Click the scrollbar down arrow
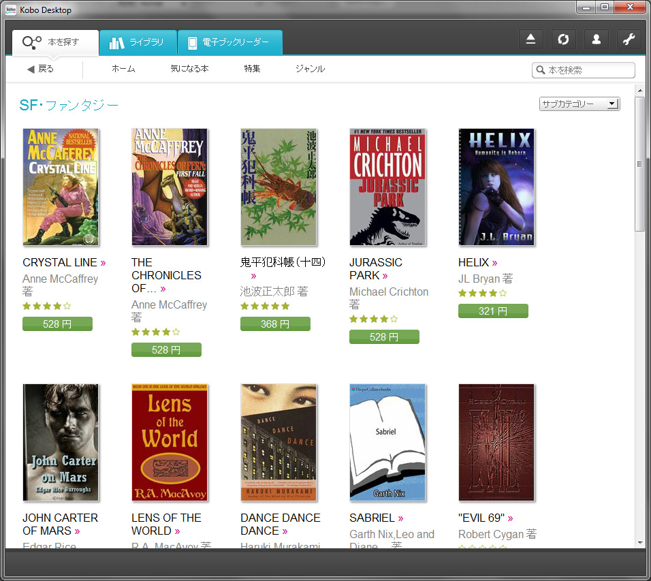Viewport: 651px width, 581px height. click(x=639, y=542)
